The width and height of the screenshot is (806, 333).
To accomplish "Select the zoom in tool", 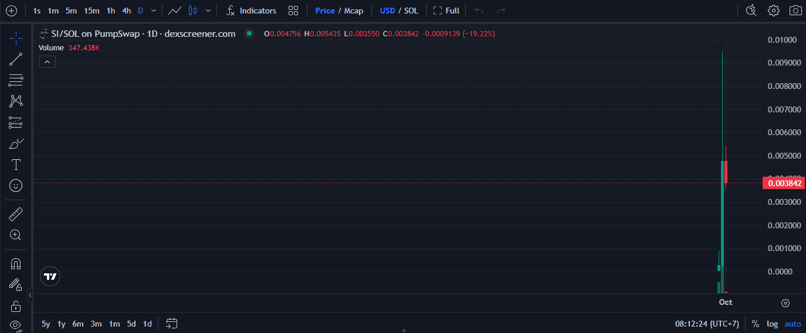I will [16, 235].
